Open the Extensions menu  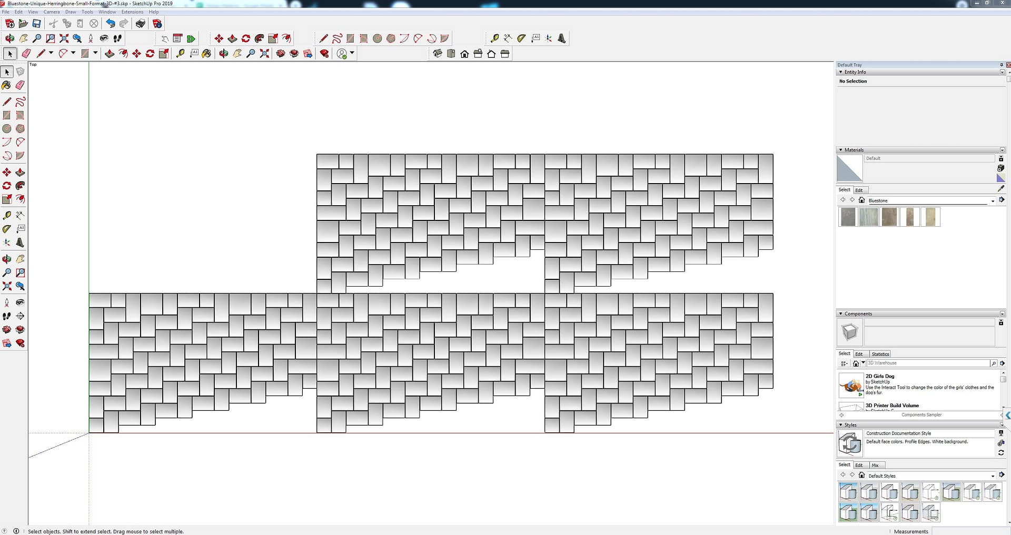click(132, 12)
